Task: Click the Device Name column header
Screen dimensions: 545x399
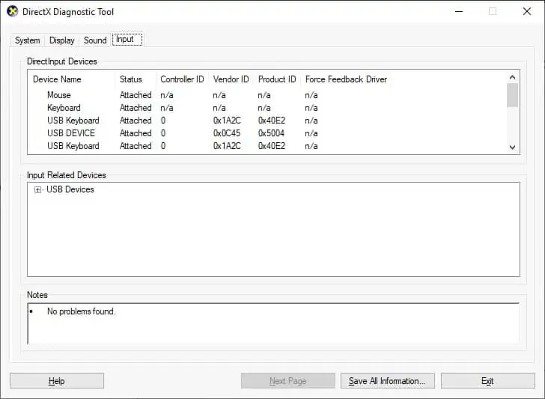Action: [57, 79]
